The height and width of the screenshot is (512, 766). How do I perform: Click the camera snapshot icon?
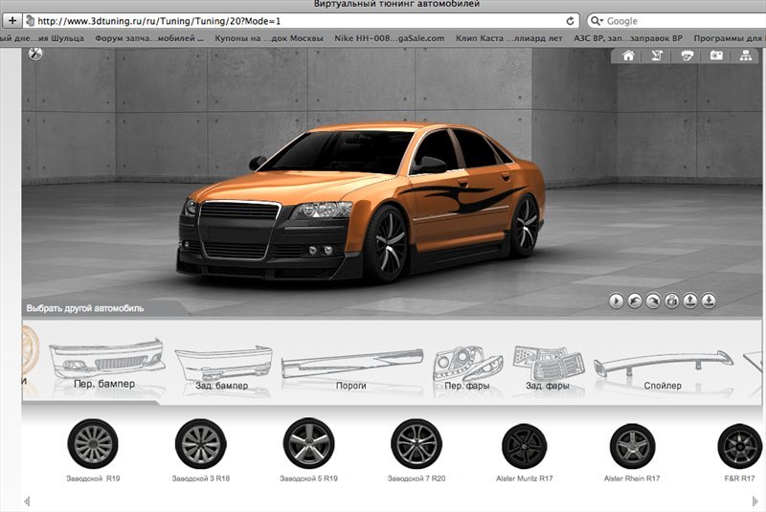(x=715, y=56)
